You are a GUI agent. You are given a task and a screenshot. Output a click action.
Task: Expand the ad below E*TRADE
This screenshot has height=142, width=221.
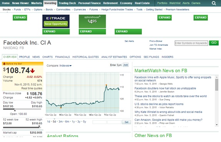56,31
